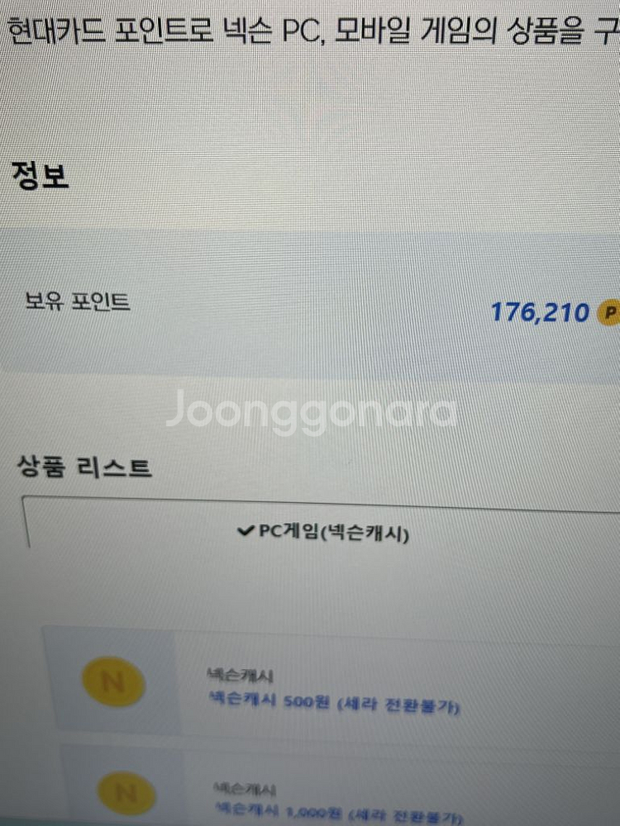The height and width of the screenshot is (826, 620).
Task: Click the 넥슨캐시 label above the 500원 item
Action: point(240,675)
